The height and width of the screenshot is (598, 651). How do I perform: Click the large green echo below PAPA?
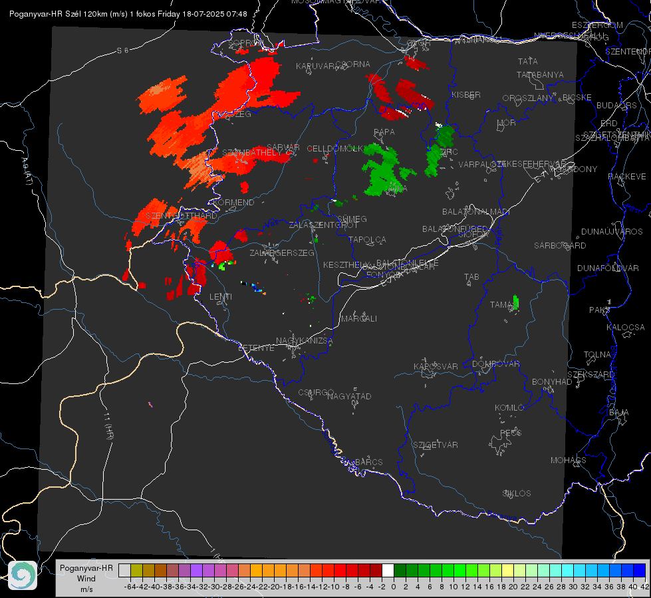pyautogui.click(x=384, y=169)
